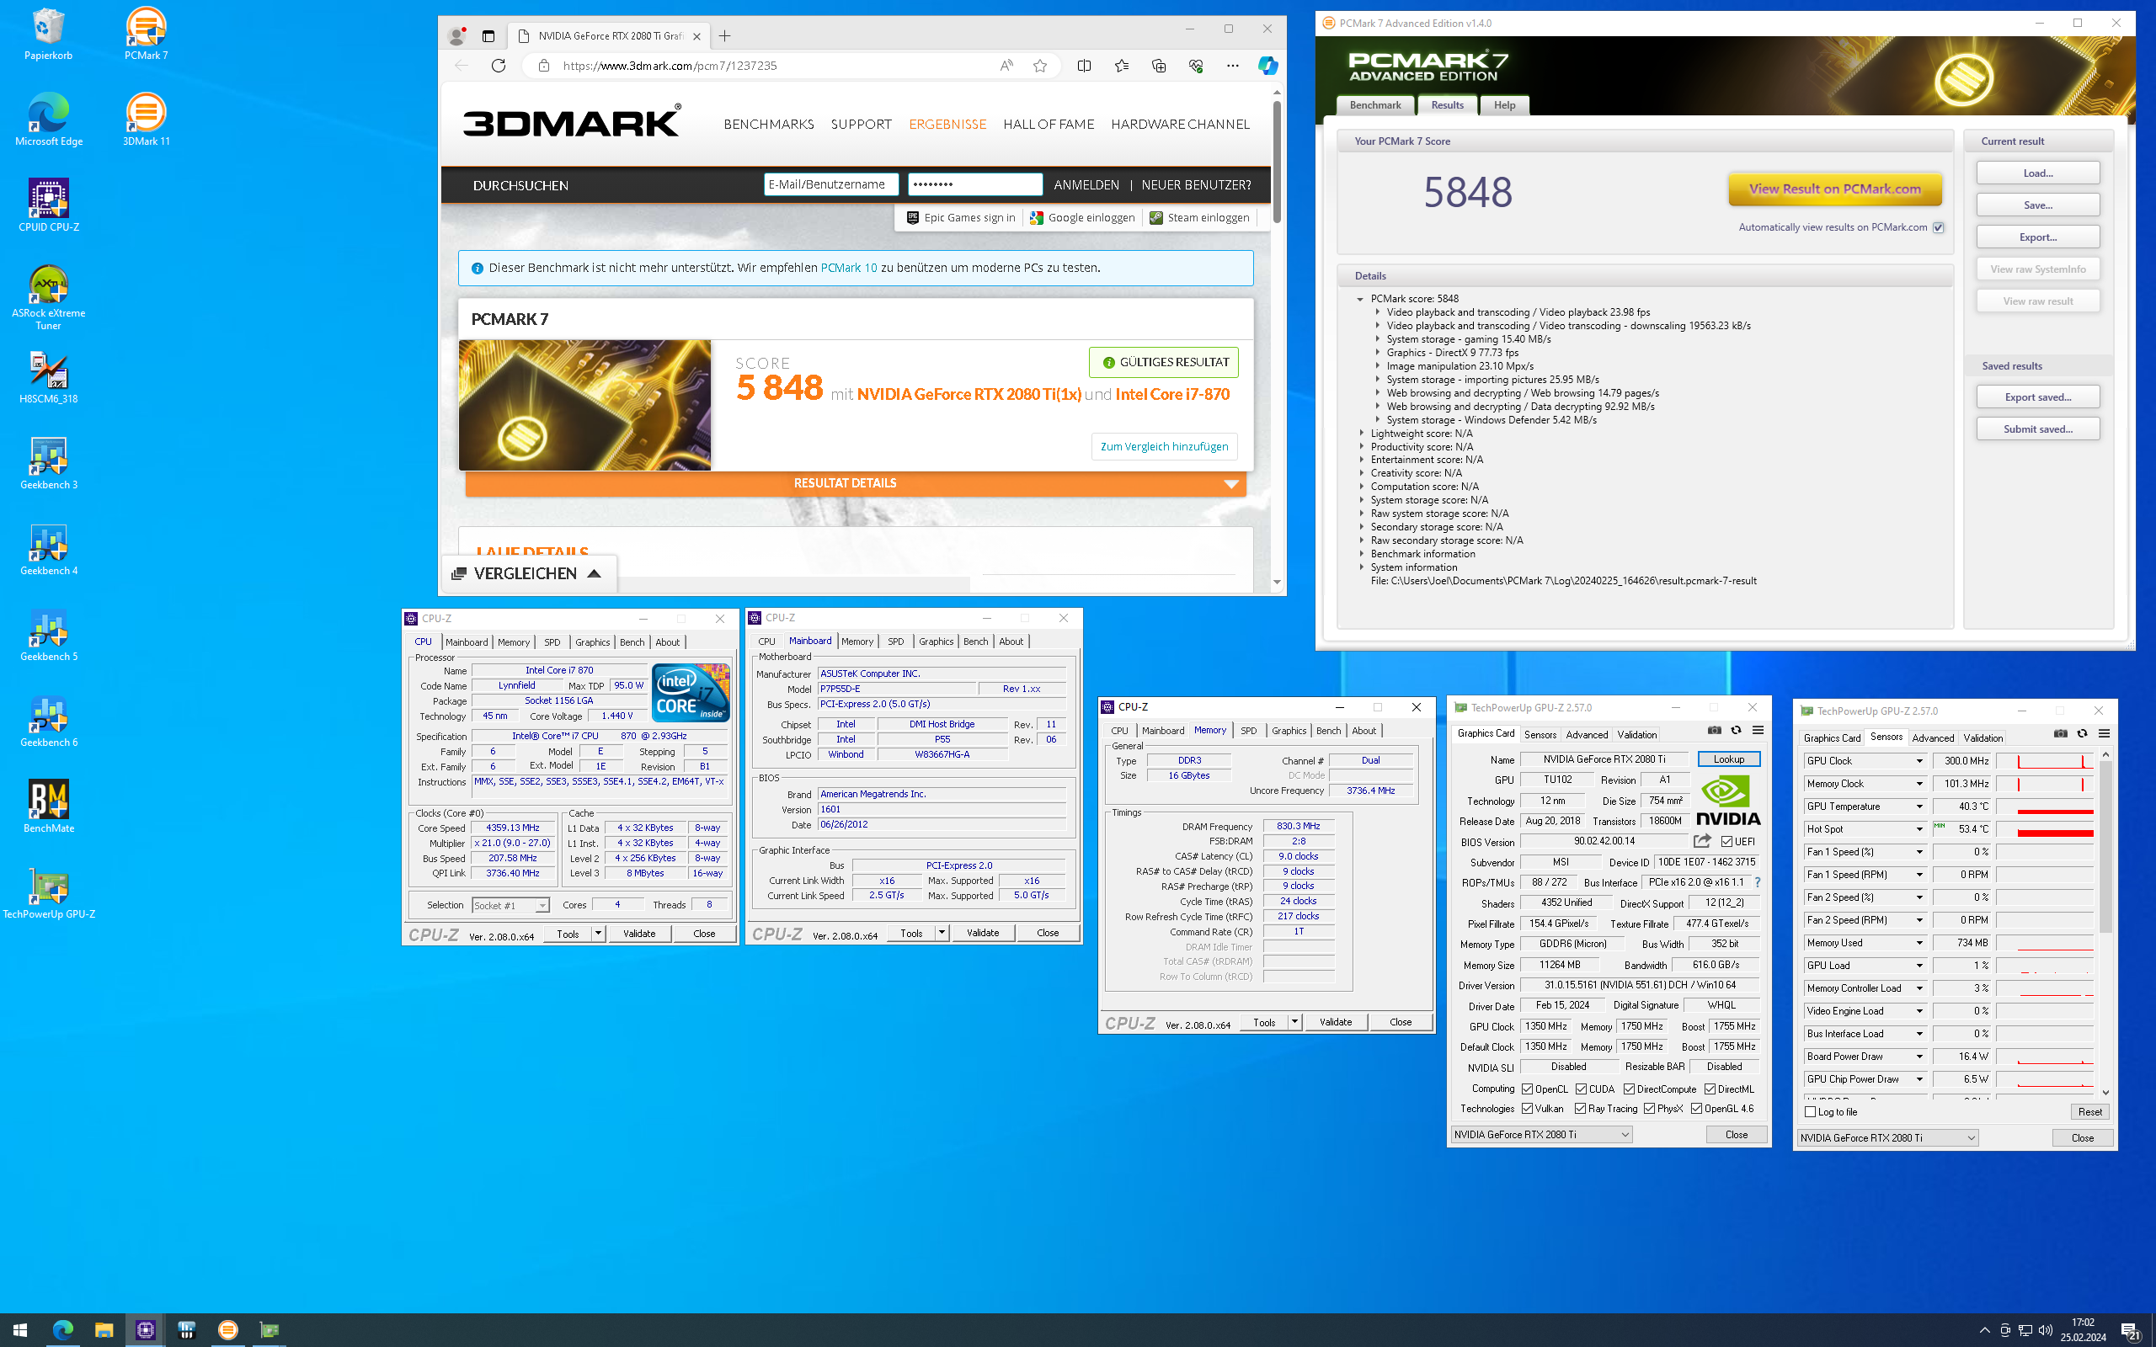Open the Papierkorb desktop icon
2156x1347 pixels.
pos(48,34)
